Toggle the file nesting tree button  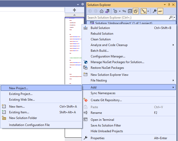point(143,11)
